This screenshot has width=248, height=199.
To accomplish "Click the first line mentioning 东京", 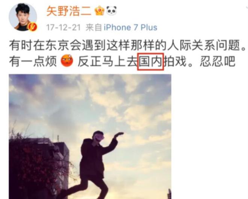I will (x=128, y=45).
